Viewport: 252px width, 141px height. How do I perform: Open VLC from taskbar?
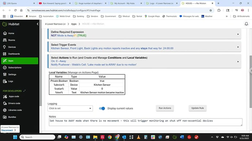138,137
